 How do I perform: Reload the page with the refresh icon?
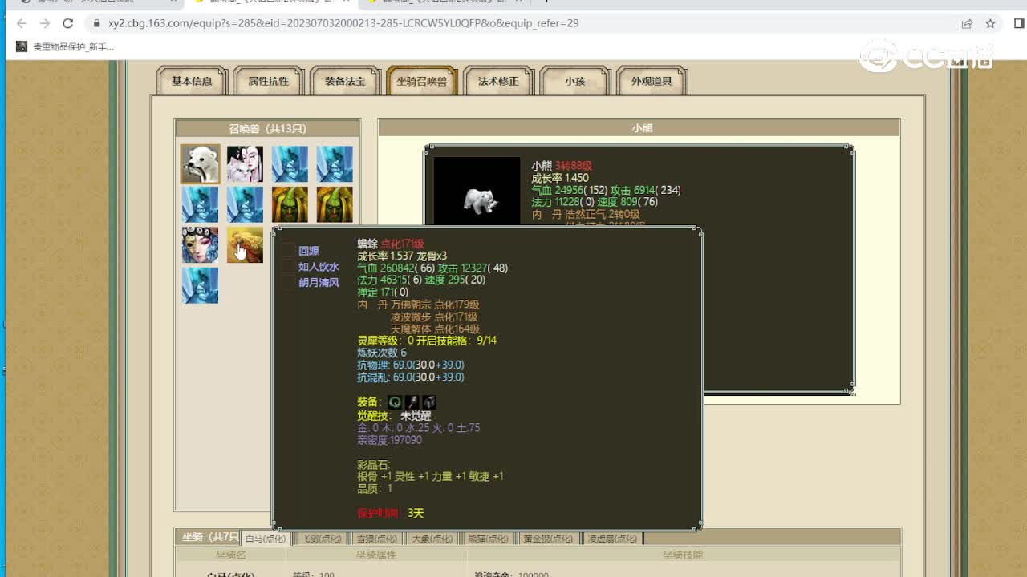pyautogui.click(x=67, y=23)
